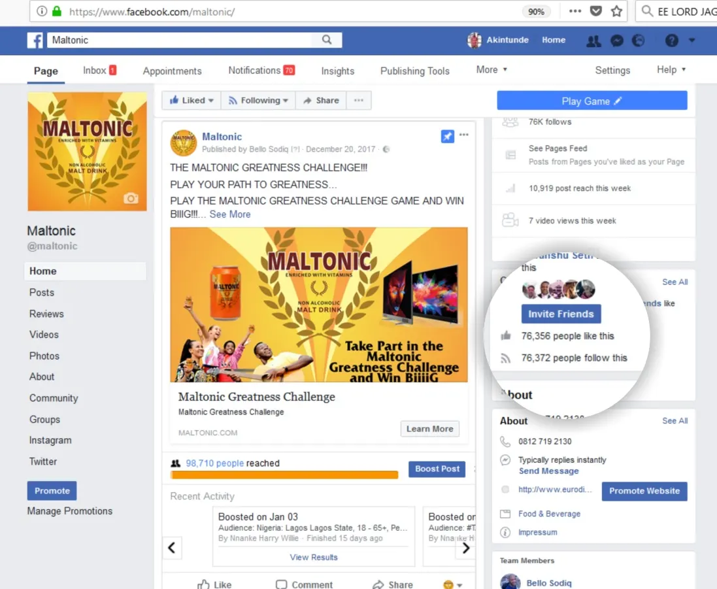Expand the Help dropdown
The image size is (717, 589).
pos(671,69)
